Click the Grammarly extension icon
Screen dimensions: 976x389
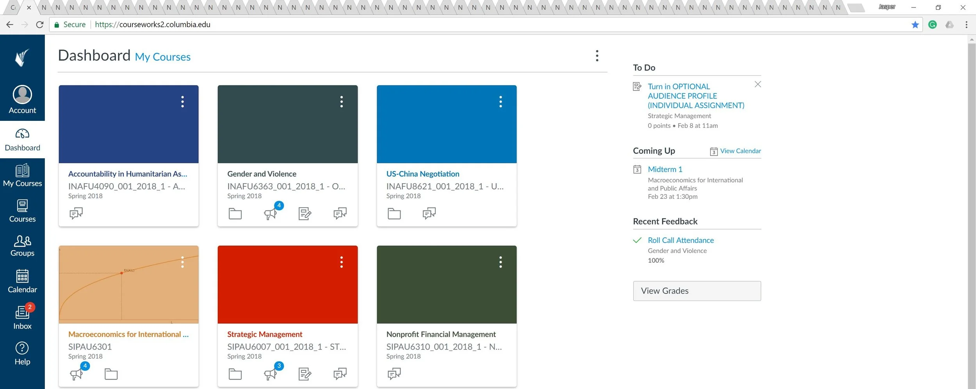(x=932, y=25)
